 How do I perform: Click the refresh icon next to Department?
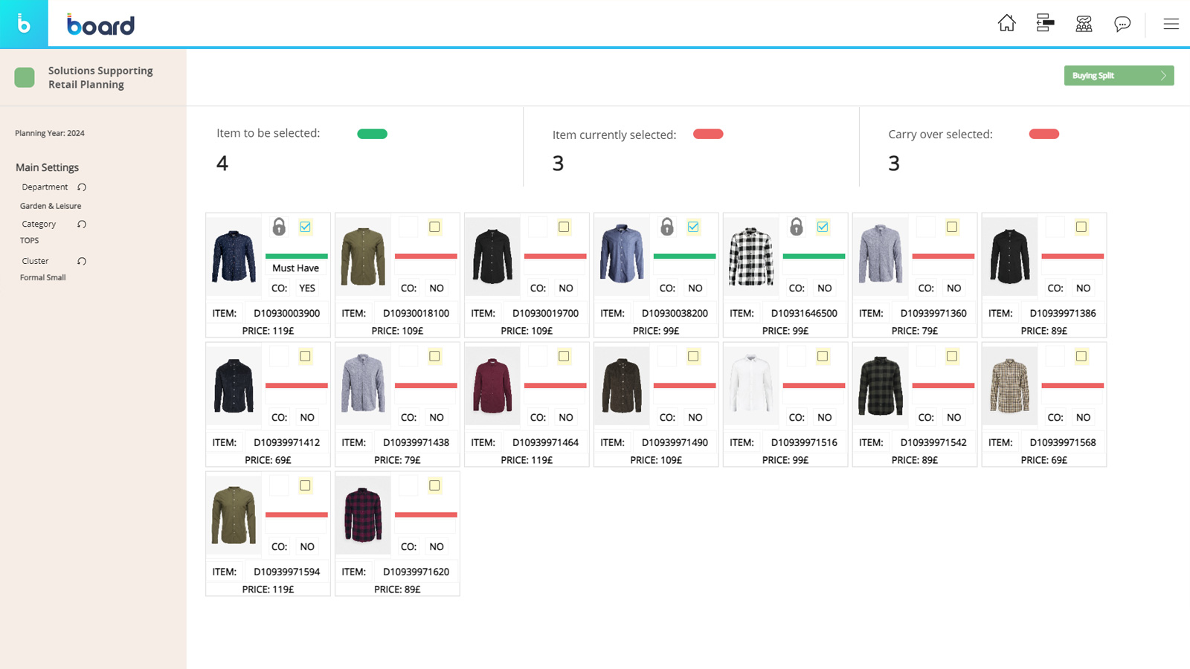click(80, 187)
